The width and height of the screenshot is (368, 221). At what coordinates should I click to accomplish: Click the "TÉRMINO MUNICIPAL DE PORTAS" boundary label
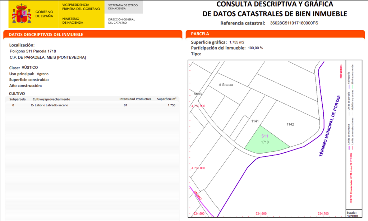tap(330, 126)
